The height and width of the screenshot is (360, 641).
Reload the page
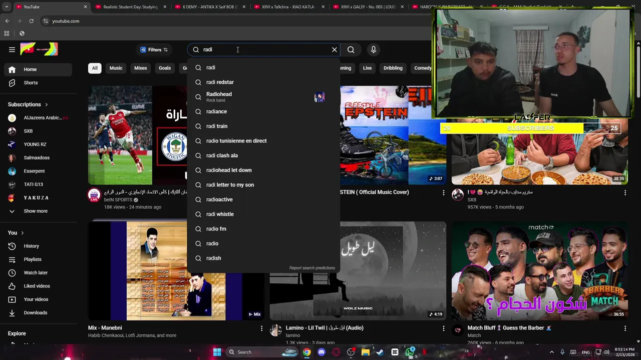31,21
